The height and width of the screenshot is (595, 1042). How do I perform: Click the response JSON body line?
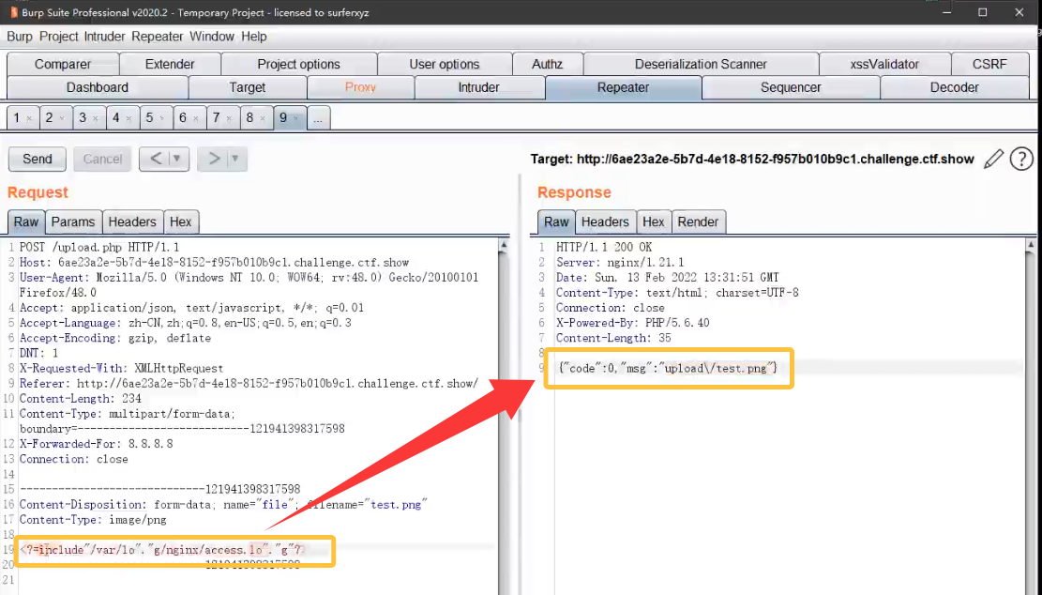(668, 368)
